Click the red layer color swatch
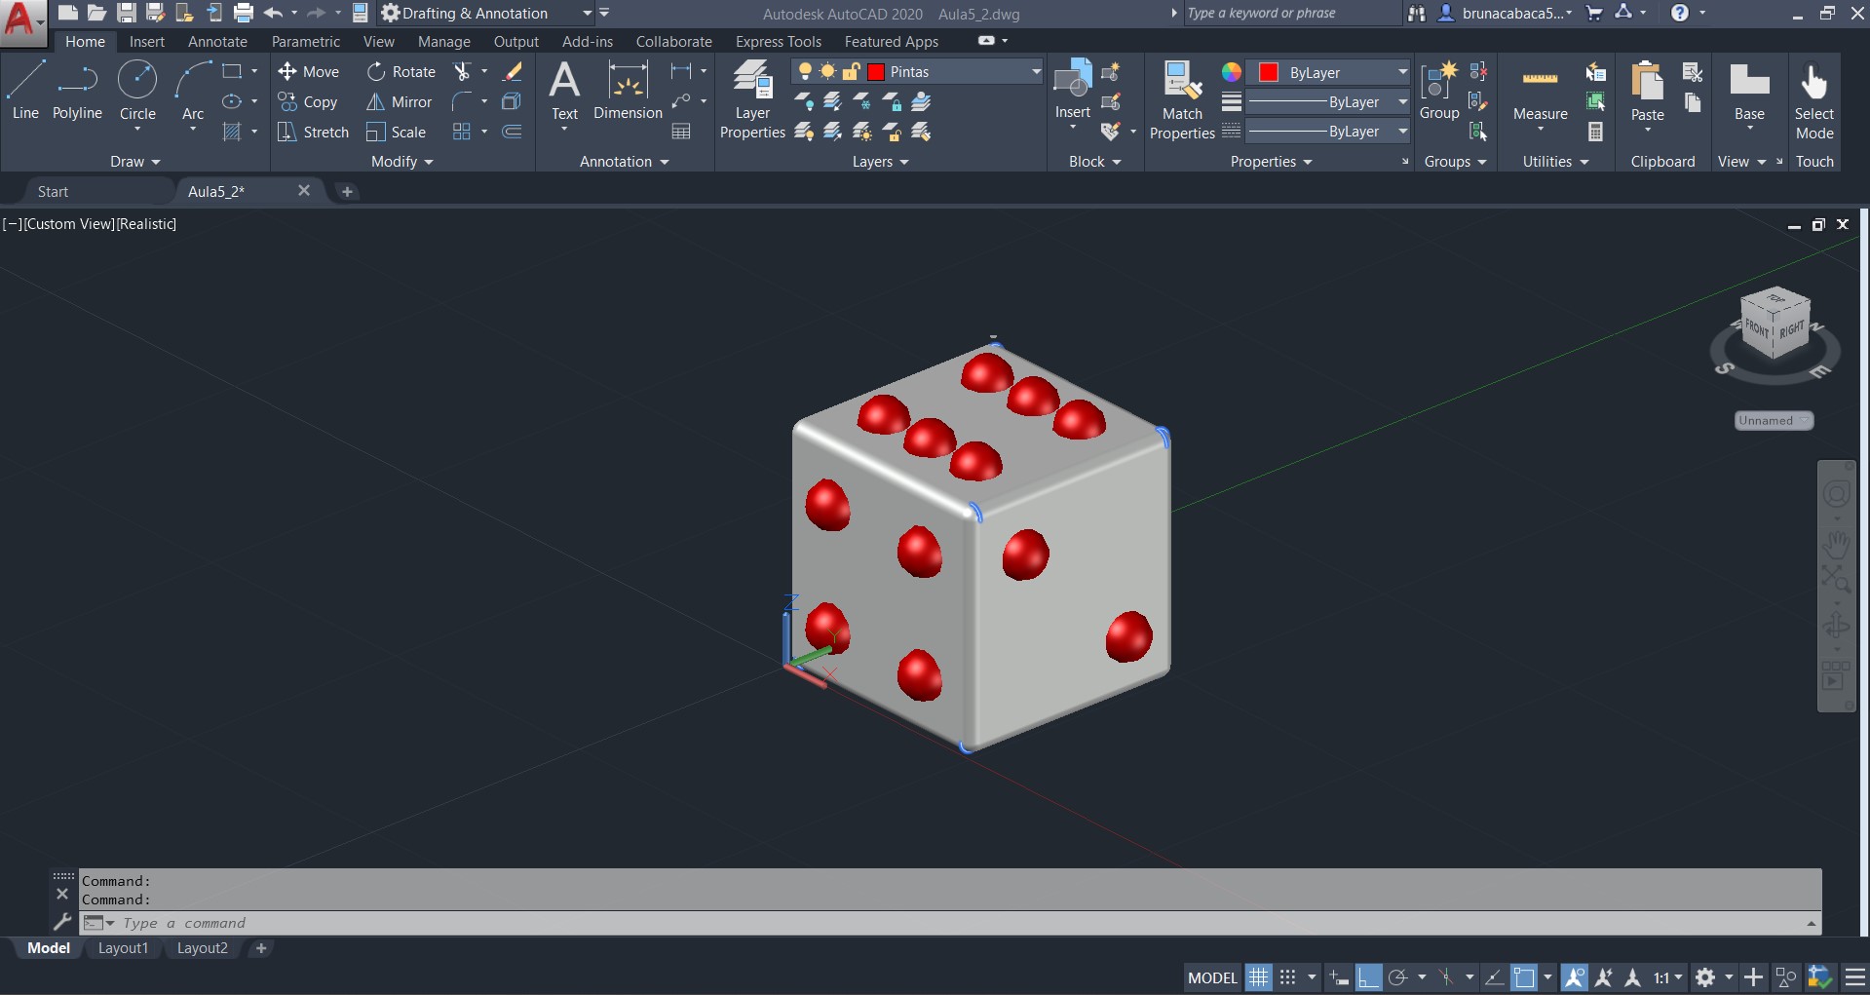 pyautogui.click(x=876, y=71)
